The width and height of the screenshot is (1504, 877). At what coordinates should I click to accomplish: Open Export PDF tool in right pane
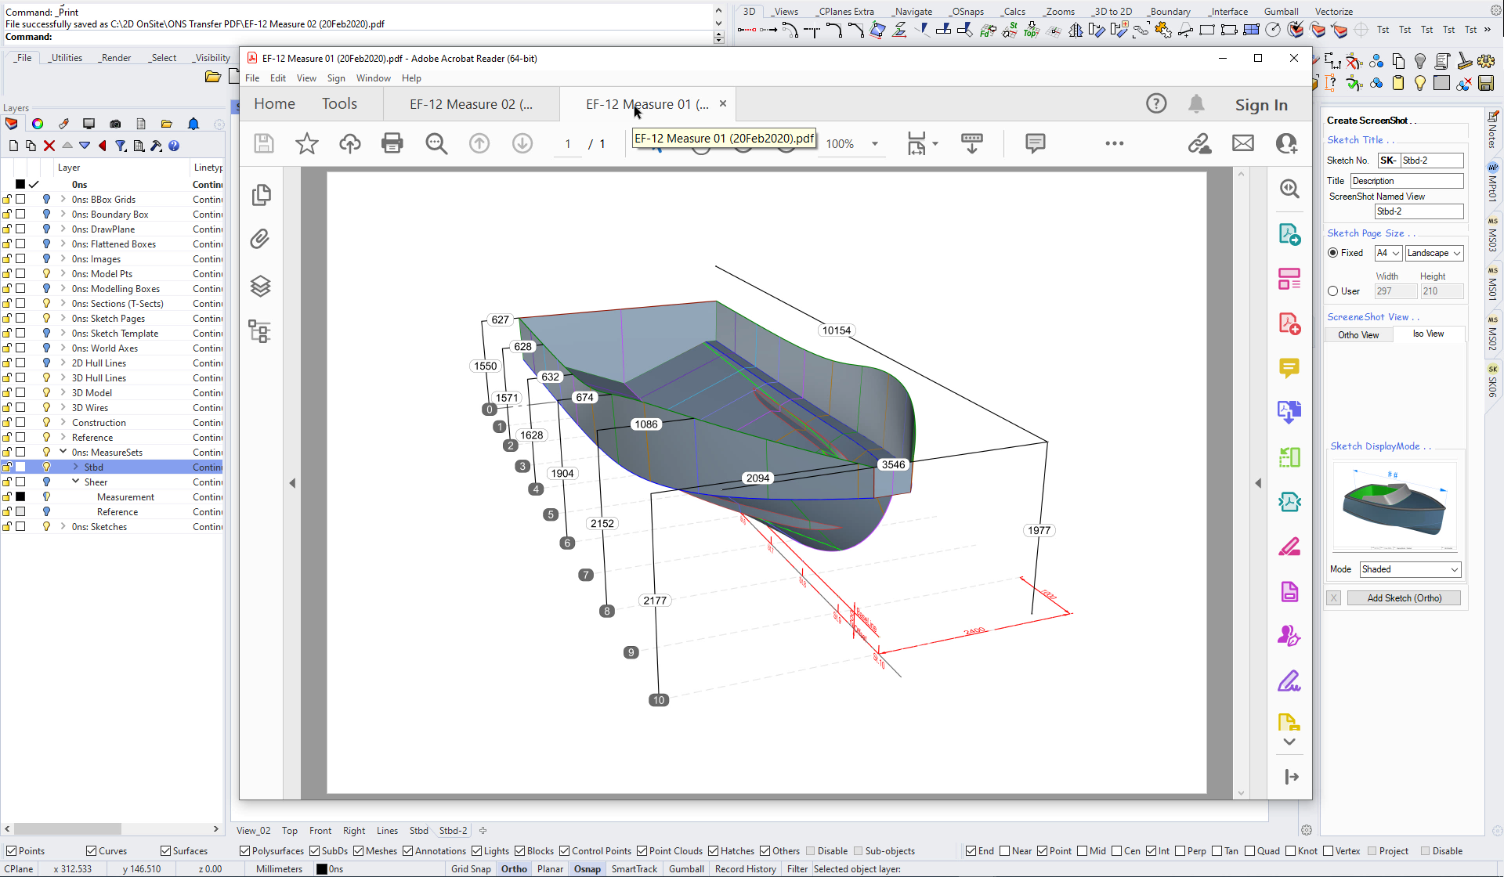pyautogui.click(x=1289, y=234)
